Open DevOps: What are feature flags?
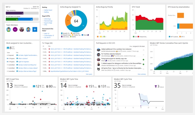The image size is (195, 115). (27, 71)
